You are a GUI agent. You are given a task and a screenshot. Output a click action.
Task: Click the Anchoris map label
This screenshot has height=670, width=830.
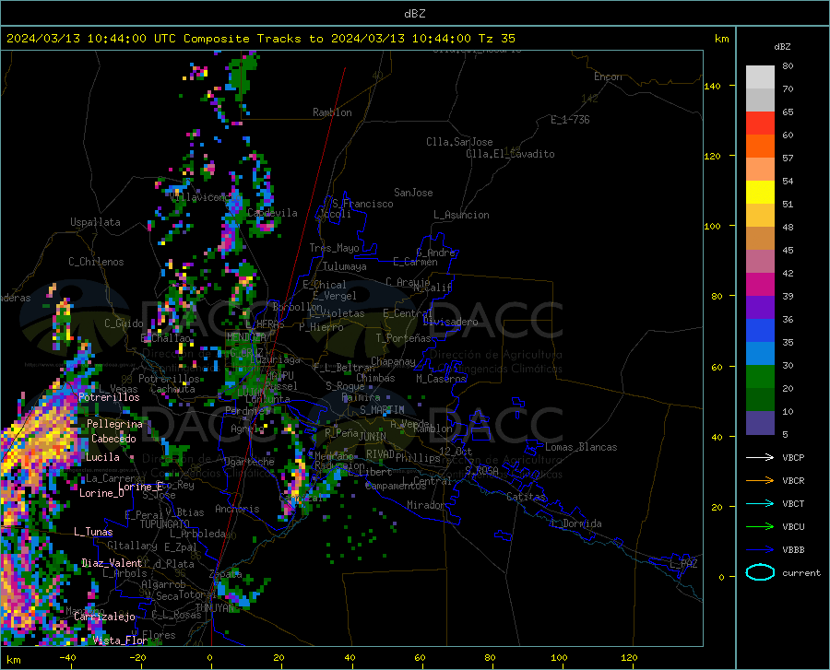[x=237, y=509]
